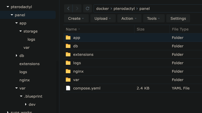
Task: Collapse the pterodactyl tree node
Action: (8, 7)
